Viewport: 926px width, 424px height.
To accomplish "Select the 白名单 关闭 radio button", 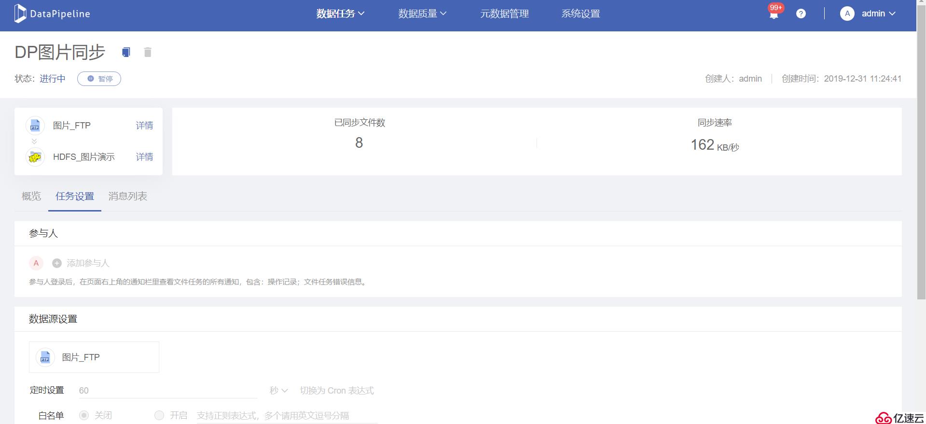I will (84, 415).
